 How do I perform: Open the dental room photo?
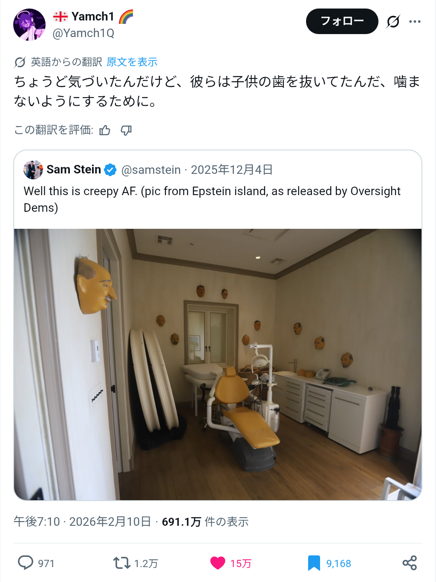point(218,364)
